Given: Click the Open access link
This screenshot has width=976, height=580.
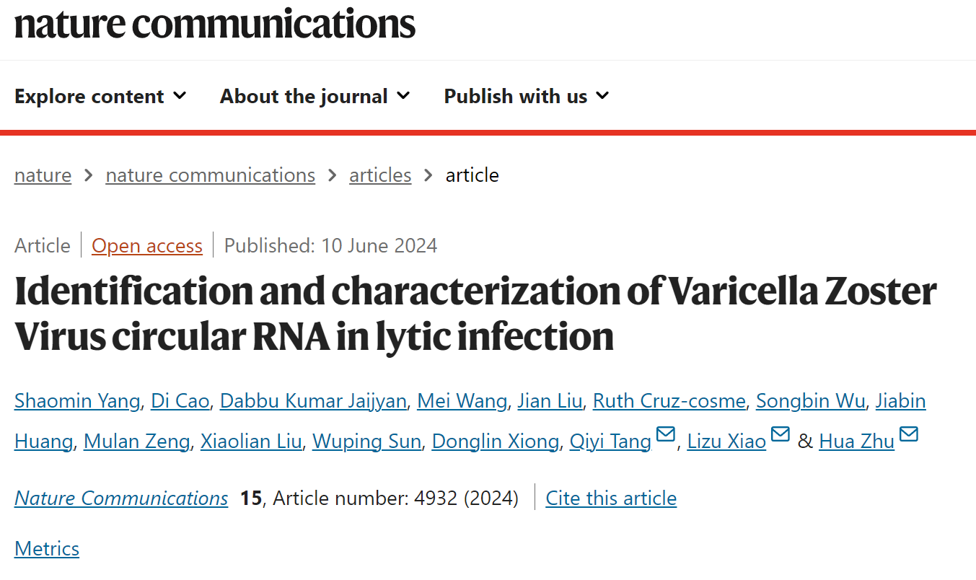Looking at the screenshot, I should [147, 246].
